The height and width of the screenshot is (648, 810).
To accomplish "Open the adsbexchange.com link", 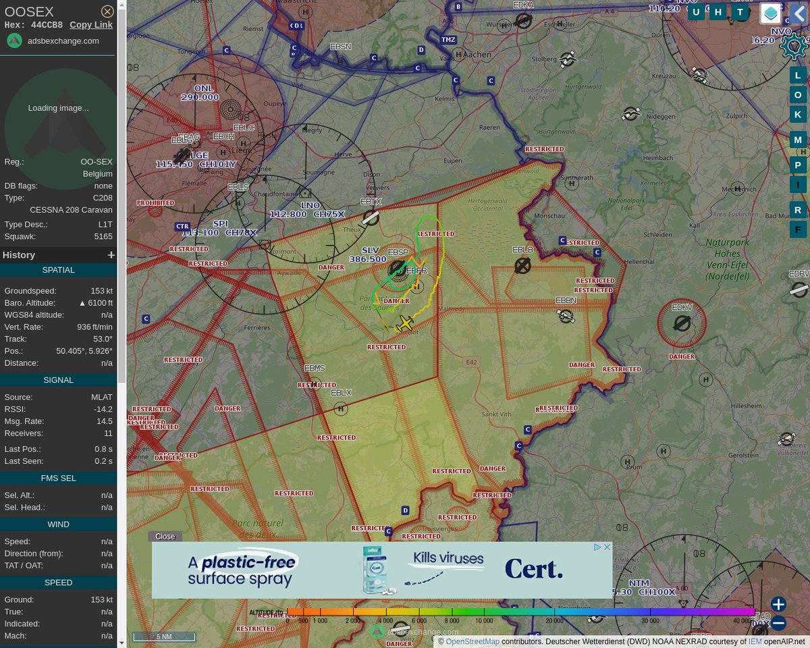I will point(63,40).
